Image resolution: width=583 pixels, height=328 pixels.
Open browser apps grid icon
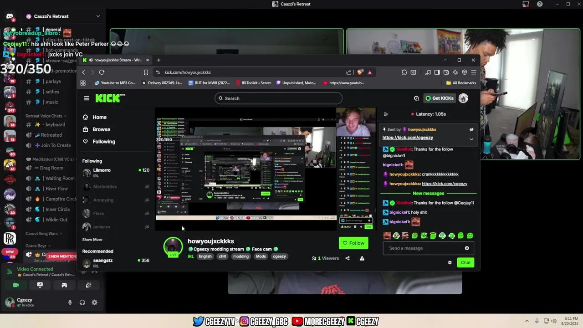83,83
